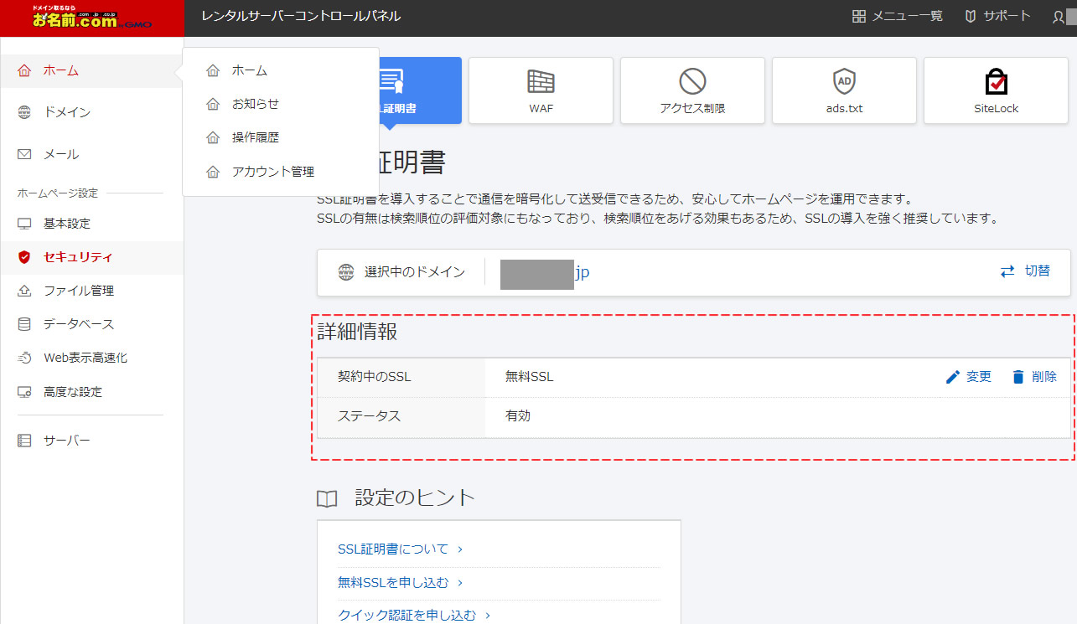Click the 有効 status value
The height and width of the screenshot is (624, 1077).
pos(518,415)
